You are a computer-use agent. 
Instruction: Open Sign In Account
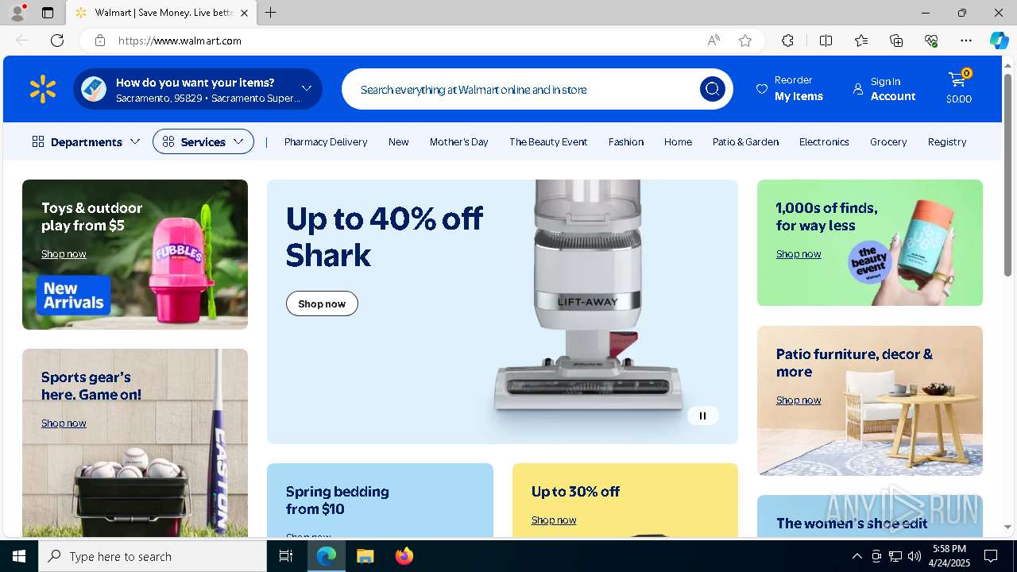(884, 88)
